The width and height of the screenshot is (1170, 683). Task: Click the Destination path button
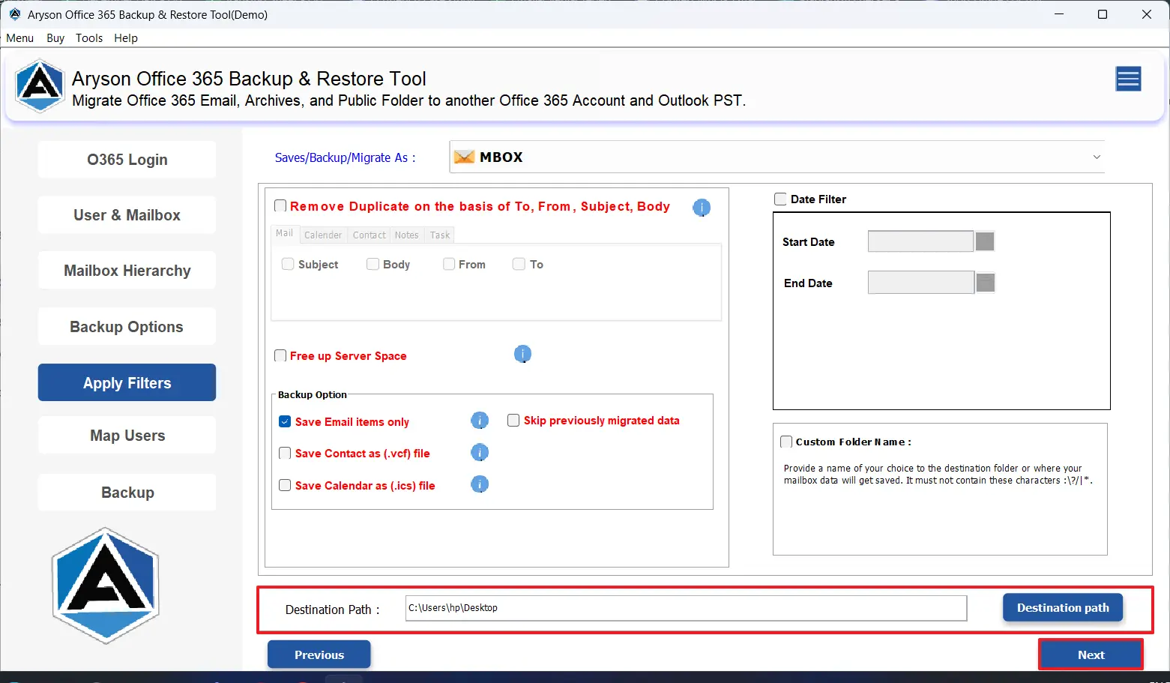(x=1062, y=607)
